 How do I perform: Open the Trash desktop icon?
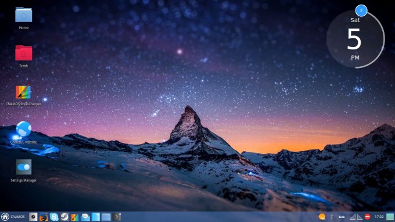point(23,53)
